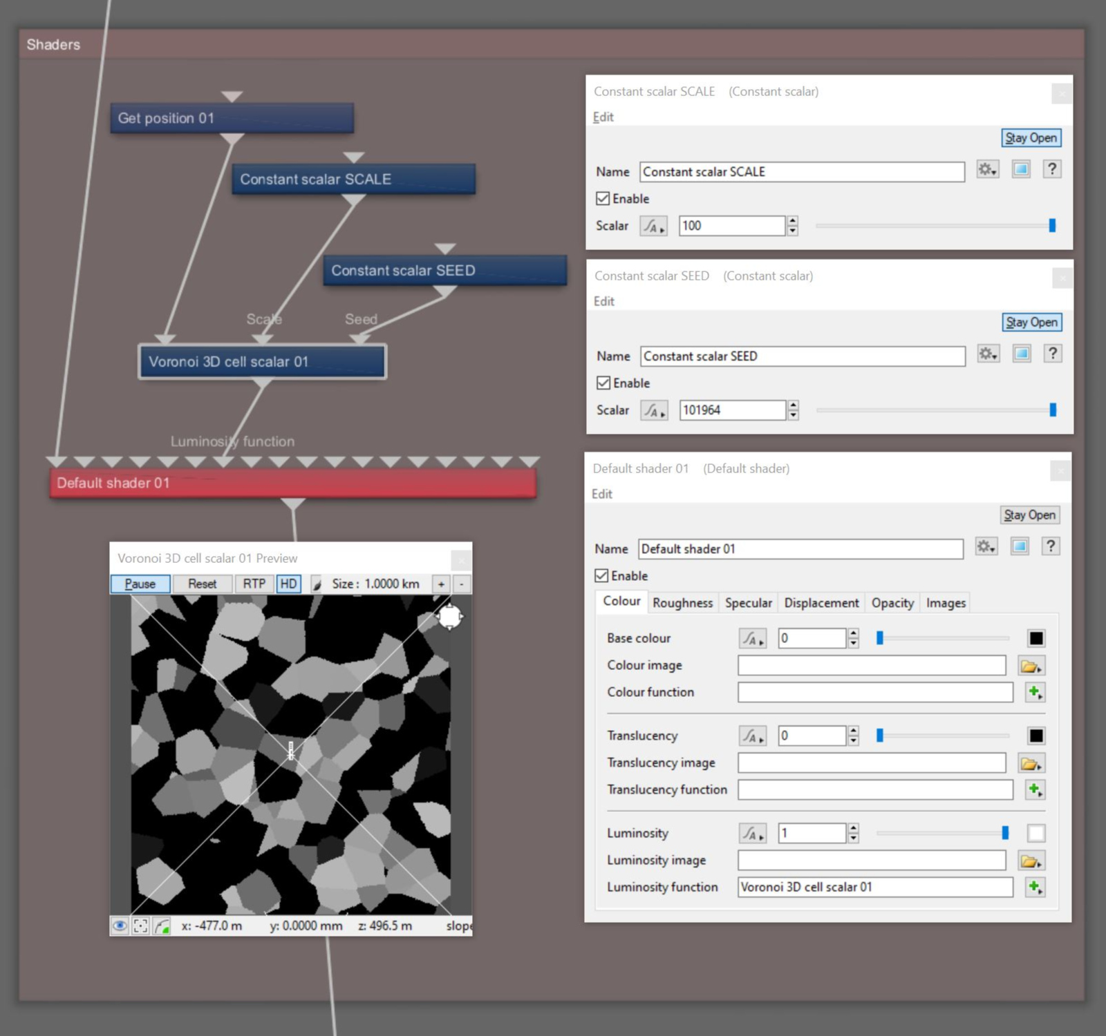The width and height of the screenshot is (1106, 1036).
Task: Select the Colour tab
Action: click(x=621, y=602)
